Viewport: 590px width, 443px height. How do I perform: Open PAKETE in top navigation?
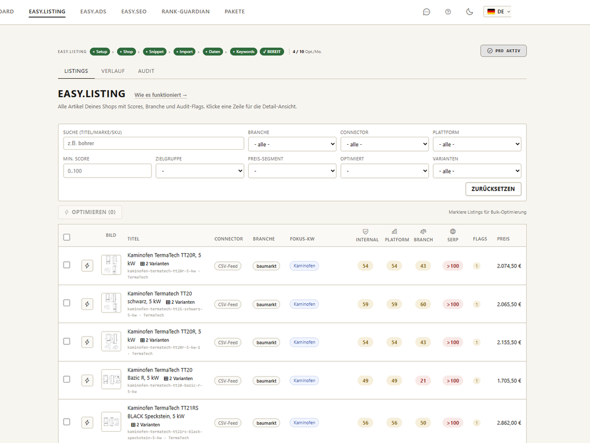tap(235, 11)
